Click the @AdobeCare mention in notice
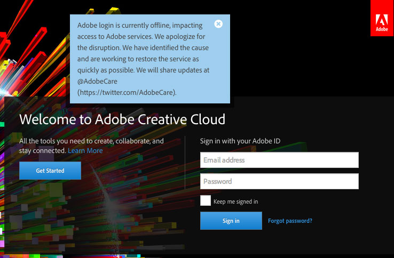Screen dimensions: 394x258 (97, 82)
